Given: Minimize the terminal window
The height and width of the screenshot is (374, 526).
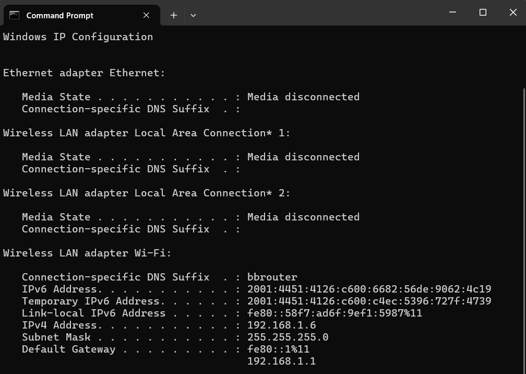Looking at the screenshot, I should [x=452, y=13].
